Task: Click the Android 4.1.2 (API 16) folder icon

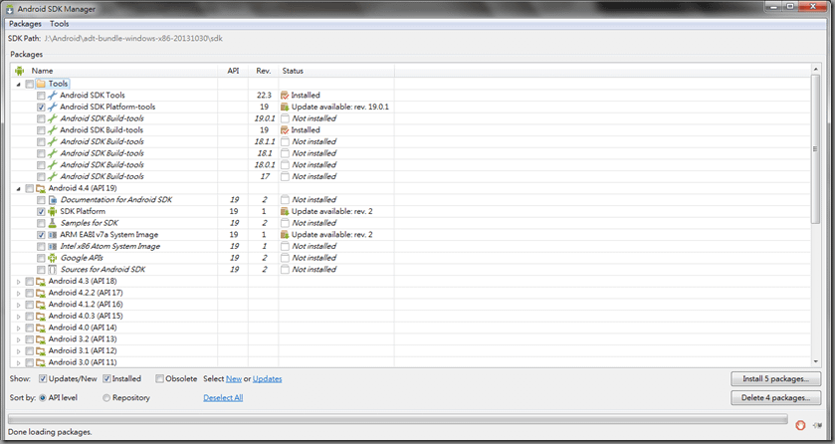Action: pyautogui.click(x=41, y=305)
